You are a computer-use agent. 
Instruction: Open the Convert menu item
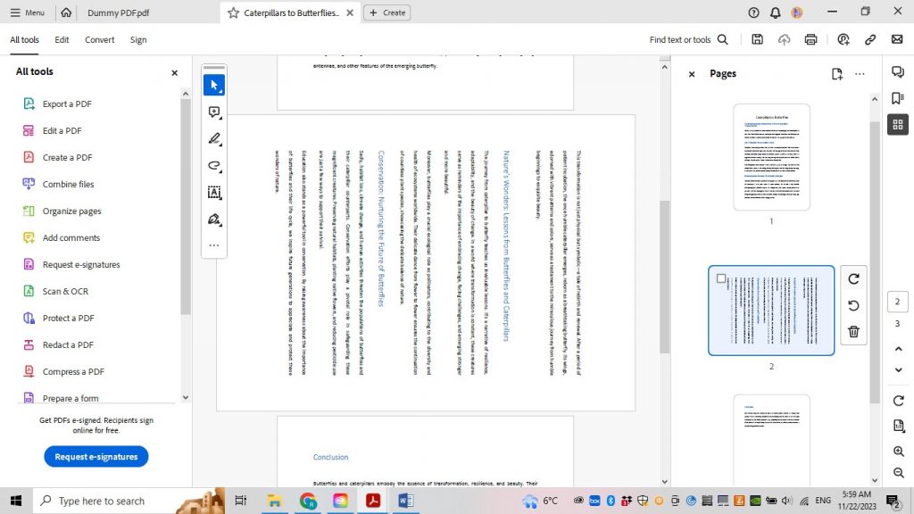pyautogui.click(x=99, y=39)
